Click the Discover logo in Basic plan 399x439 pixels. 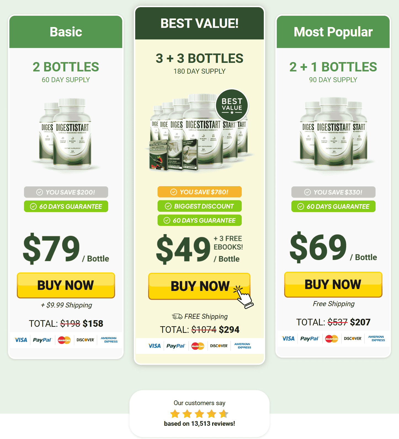(x=85, y=340)
